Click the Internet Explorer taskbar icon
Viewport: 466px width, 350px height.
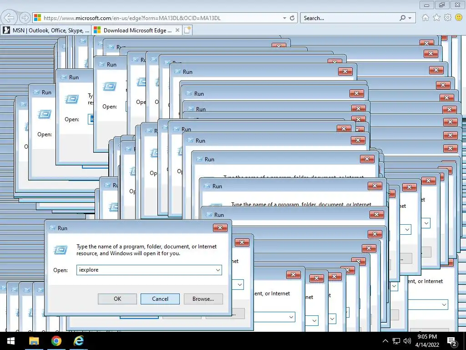[x=79, y=341]
